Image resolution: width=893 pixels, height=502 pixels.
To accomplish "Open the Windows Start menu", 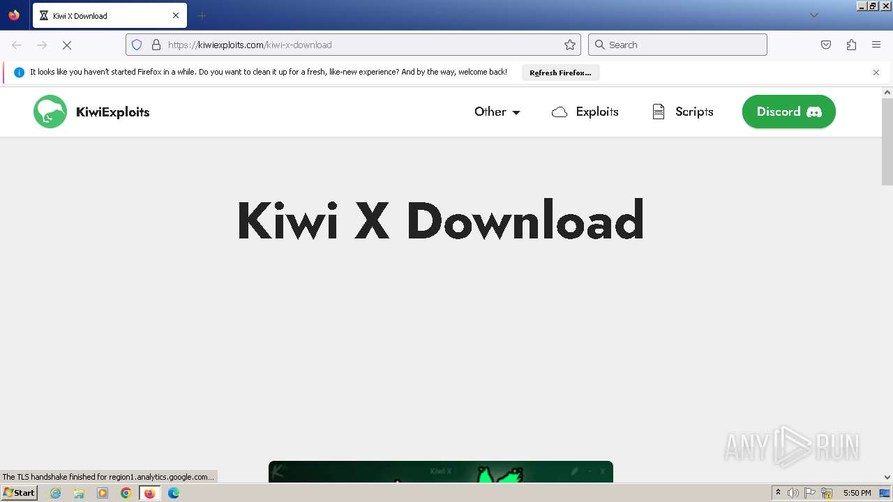I will point(19,493).
